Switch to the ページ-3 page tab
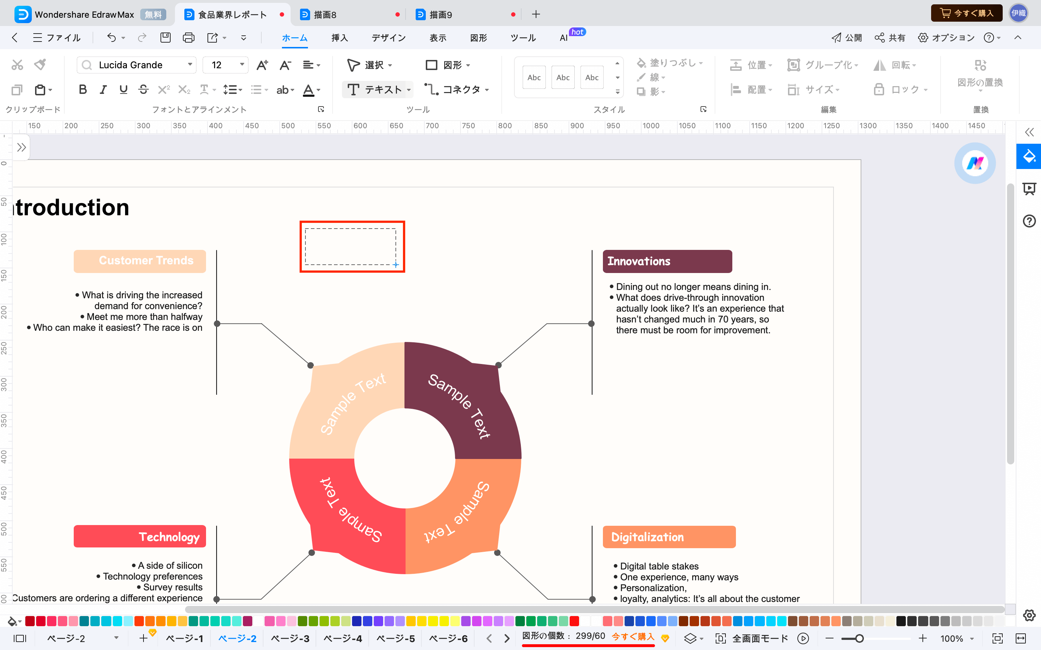1041x650 pixels. [290, 638]
